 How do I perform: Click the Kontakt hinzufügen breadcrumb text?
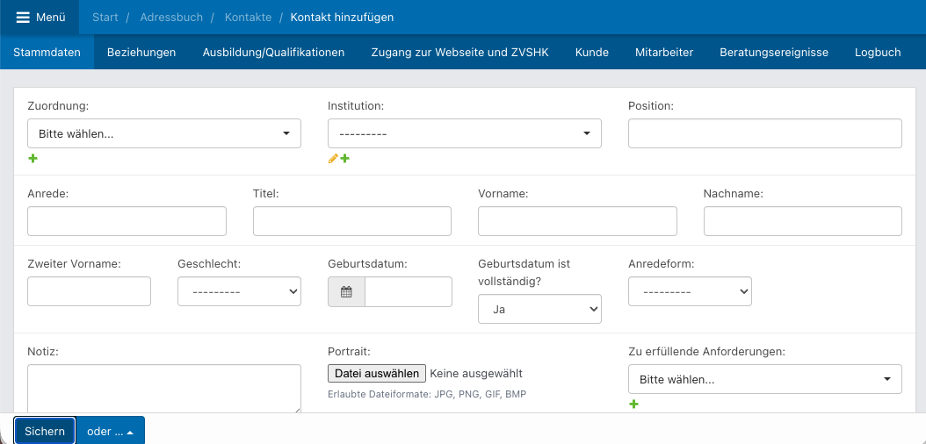(342, 17)
